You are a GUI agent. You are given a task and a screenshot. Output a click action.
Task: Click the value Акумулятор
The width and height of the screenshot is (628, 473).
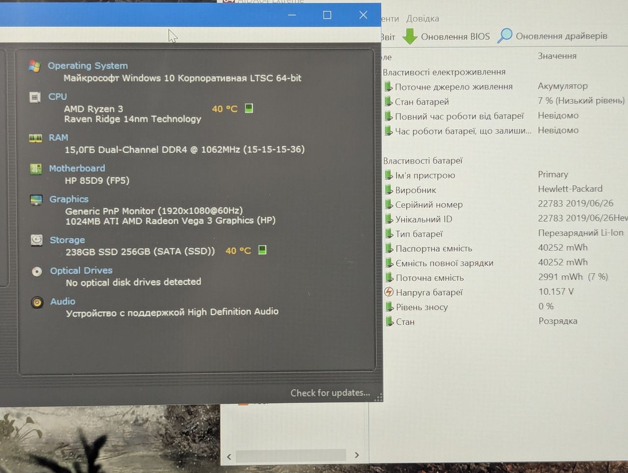coord(563,86)
